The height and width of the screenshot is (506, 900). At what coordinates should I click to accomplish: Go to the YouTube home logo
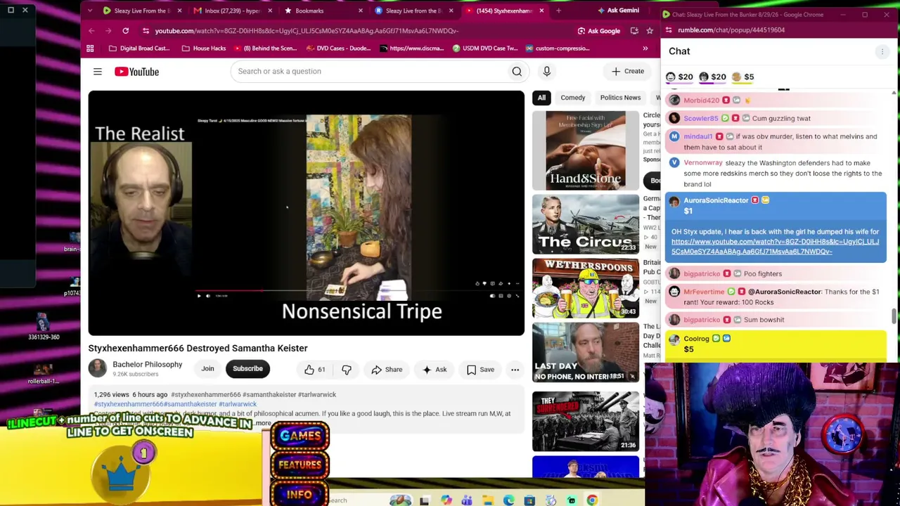coord(137,72)
